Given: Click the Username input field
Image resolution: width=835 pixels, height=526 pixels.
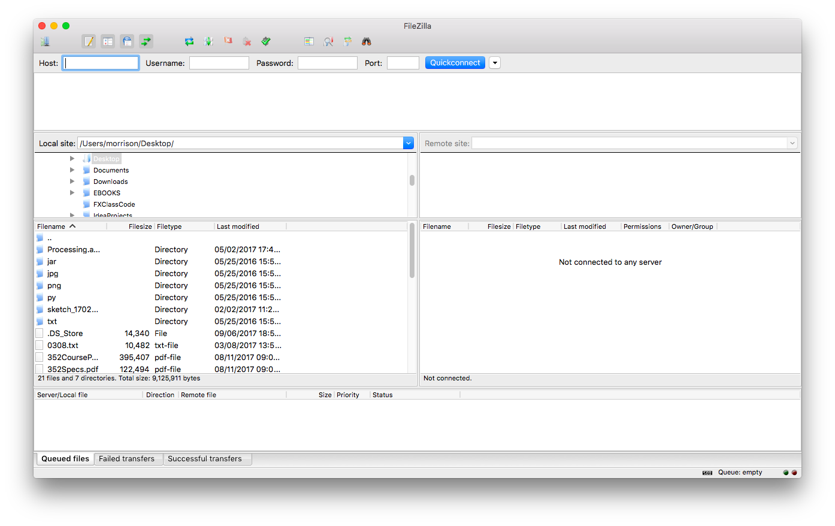Looking at the screenshot, I should pyautogui.click(x=219, y=63).
